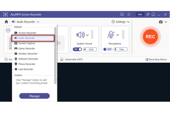This screenshot has width=170, height=113.
Task: Click the preset menu scrollbar
Action: point(55,56)
